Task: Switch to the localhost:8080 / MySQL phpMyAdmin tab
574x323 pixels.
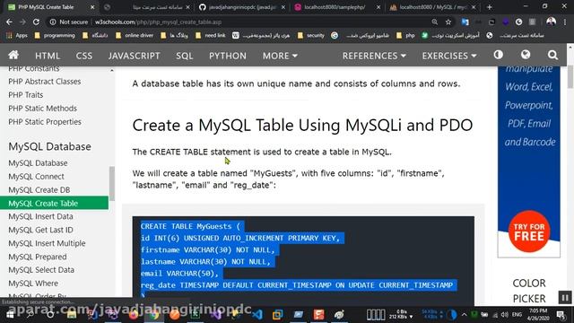Action: (432, 7)
